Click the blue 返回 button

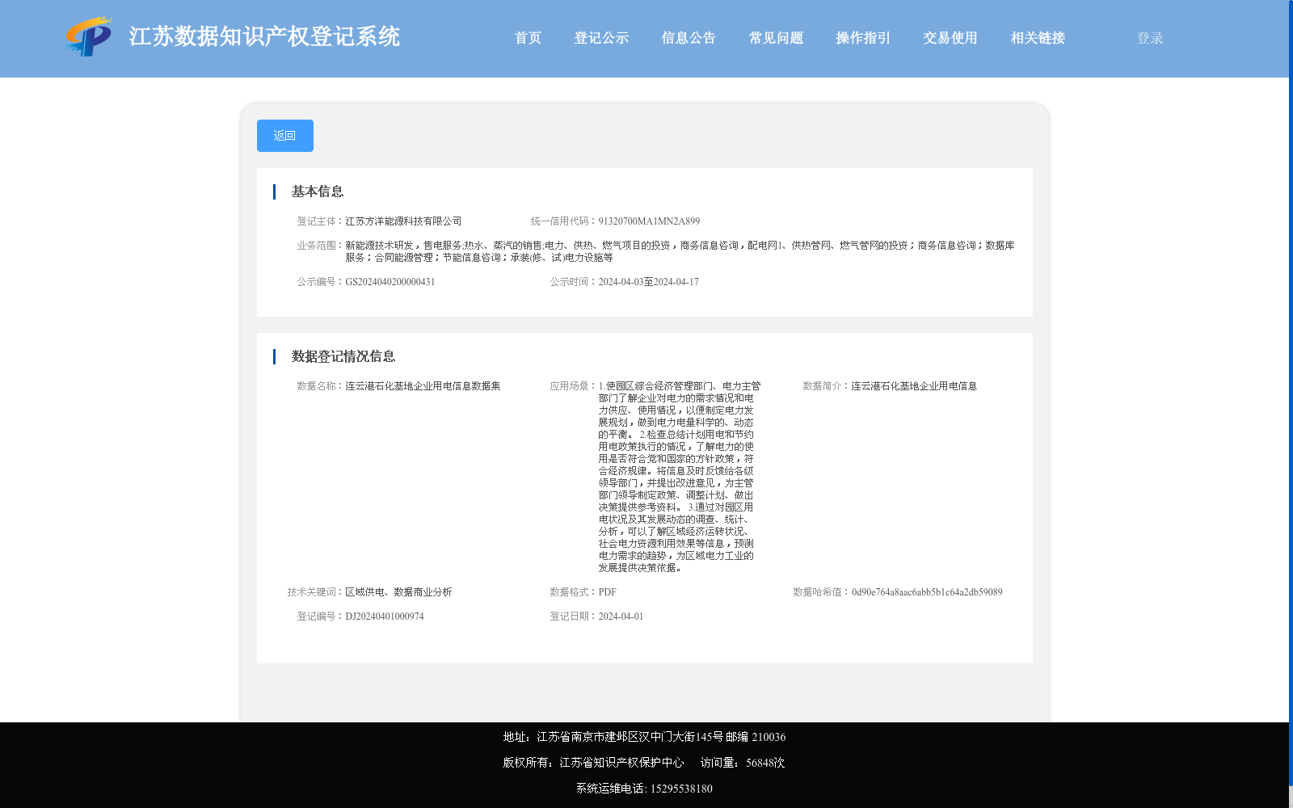click(x=285, y=136)
